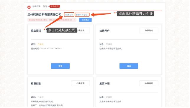Image resolution: width=190 pixels, height=108 pixels.
Task: Dismiss the pink warning alert
Action: (x=75, y=20)
